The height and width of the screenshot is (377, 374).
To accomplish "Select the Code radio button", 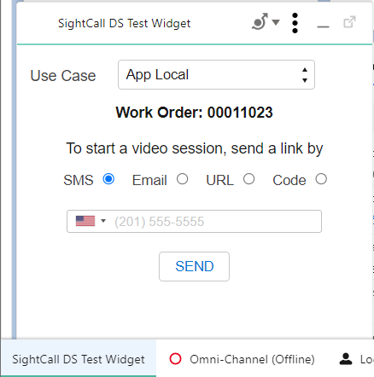I will pos(321,179).
